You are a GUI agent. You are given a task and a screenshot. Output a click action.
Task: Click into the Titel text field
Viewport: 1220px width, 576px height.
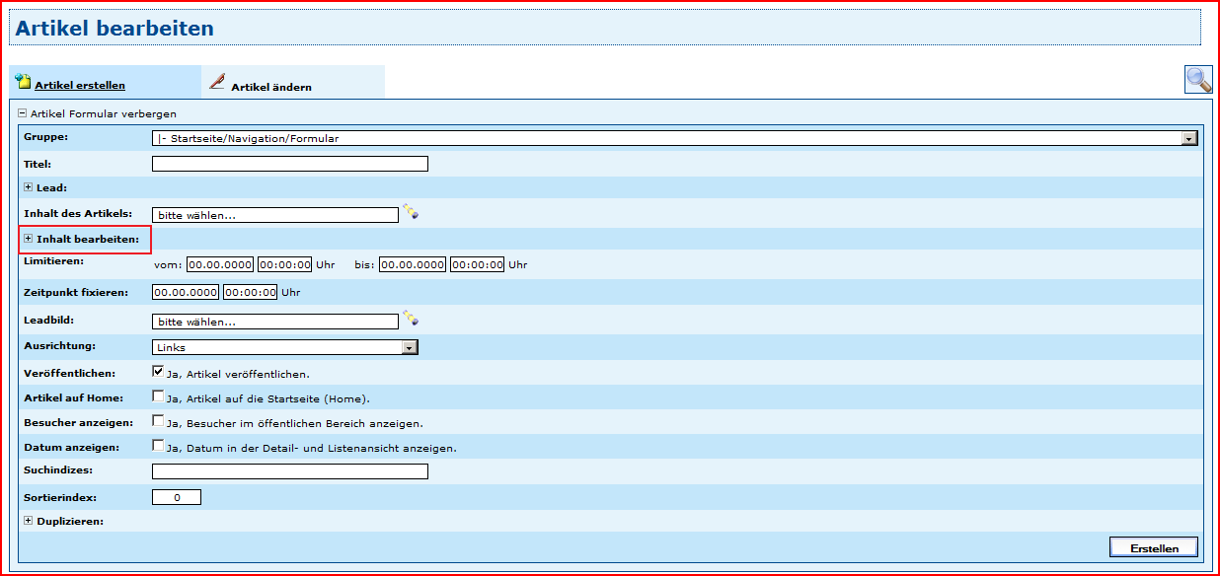coord(290,164)
